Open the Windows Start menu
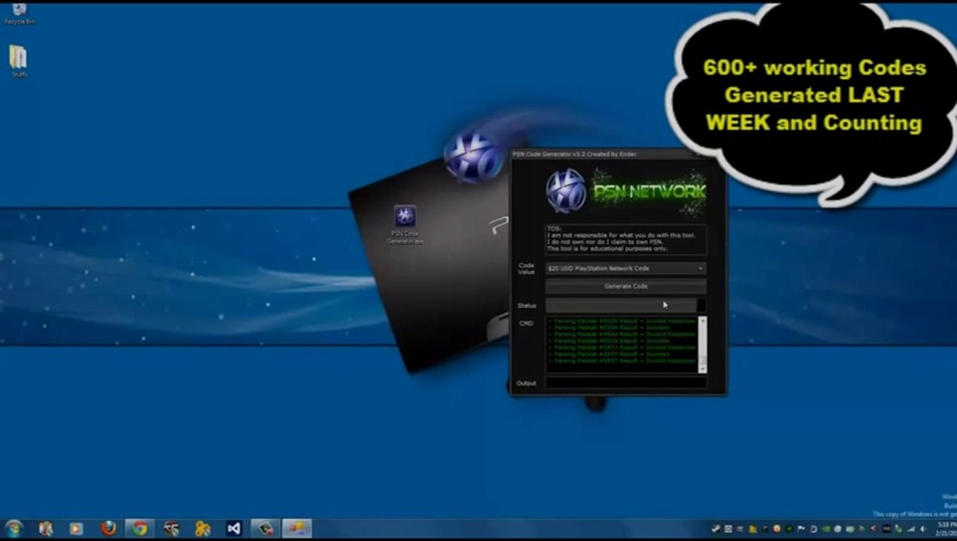 pos(14,528)
